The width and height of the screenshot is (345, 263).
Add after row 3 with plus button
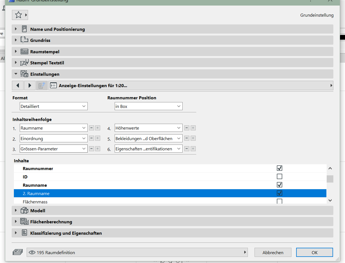coord(98,149)
